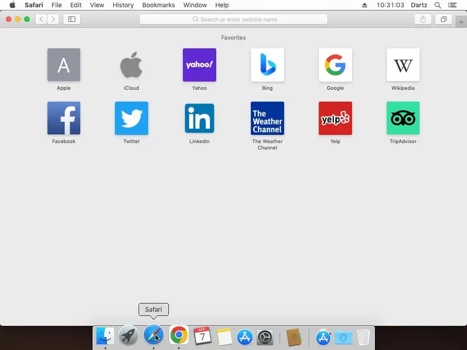Open Finder from the Dock
Screen dimensions: 467x350
point(105,336)
